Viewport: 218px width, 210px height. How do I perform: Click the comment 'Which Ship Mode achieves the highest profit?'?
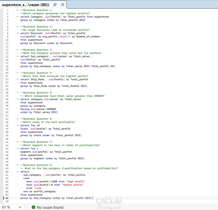tap(54, 76)
